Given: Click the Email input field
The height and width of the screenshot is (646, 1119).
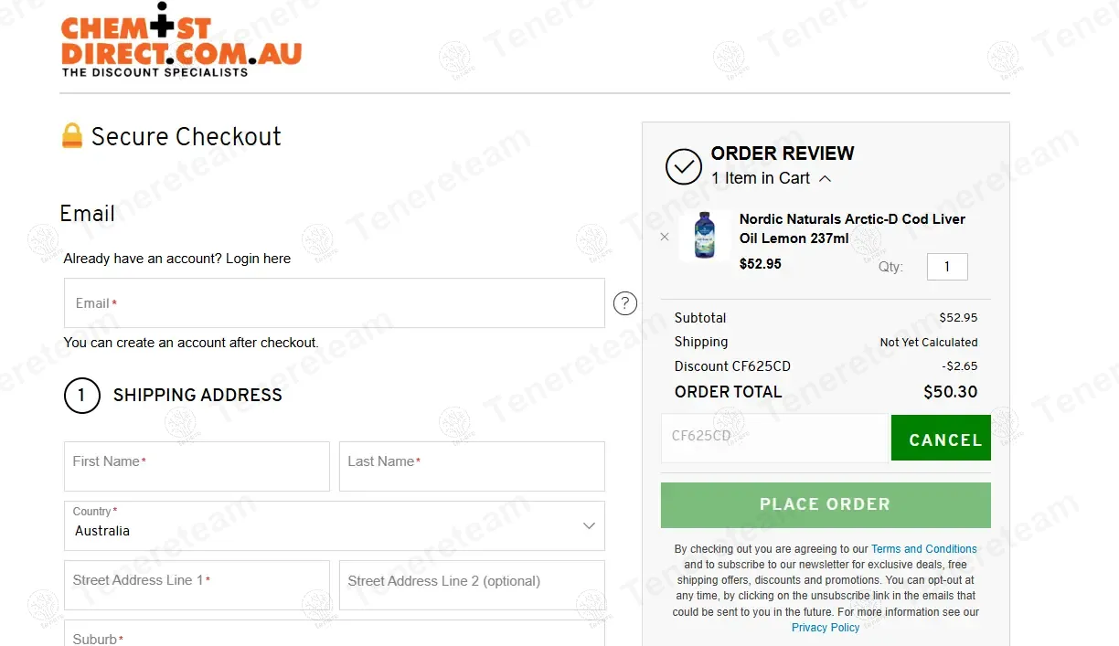Looking at the screenshot, I should (x=335, y=303).
